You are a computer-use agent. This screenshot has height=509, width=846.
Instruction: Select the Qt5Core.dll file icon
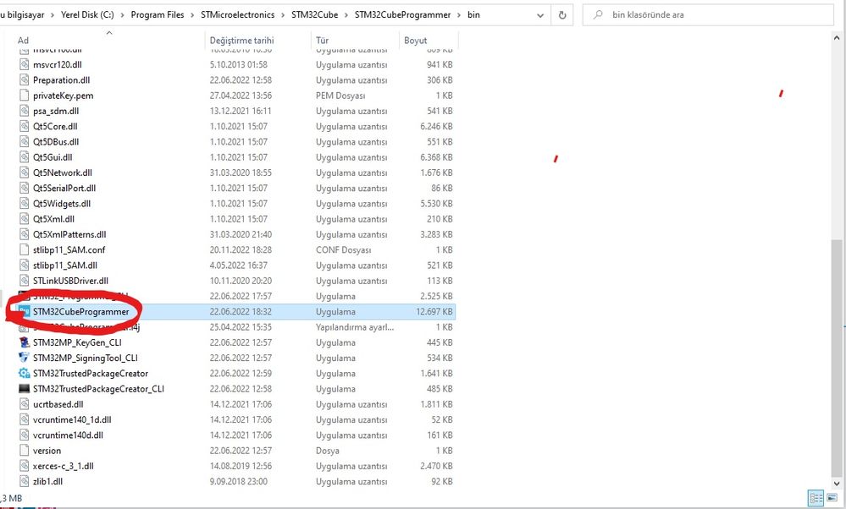point(24,126)
